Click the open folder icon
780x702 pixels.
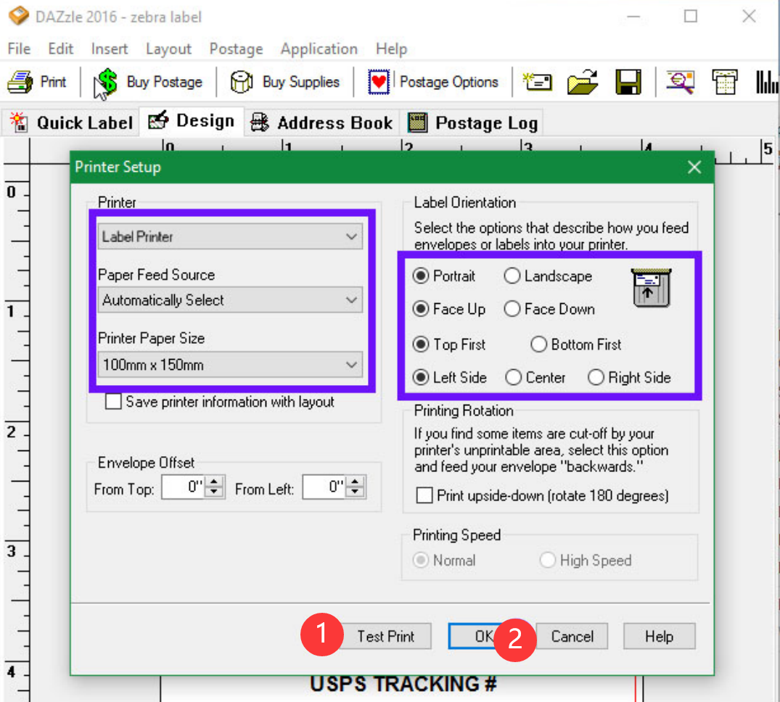(583, 81)
